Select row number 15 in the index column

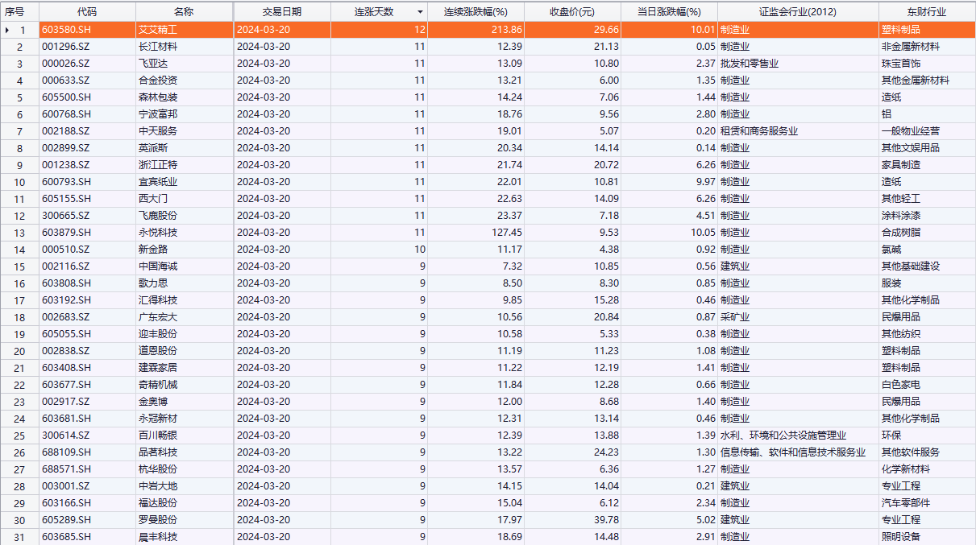tap(20, 266)
